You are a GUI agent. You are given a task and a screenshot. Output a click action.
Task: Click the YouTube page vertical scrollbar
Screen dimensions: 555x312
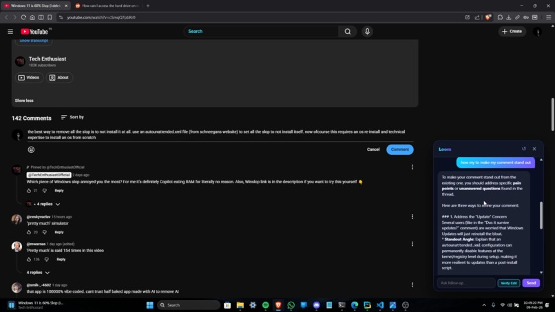point(552,114)
